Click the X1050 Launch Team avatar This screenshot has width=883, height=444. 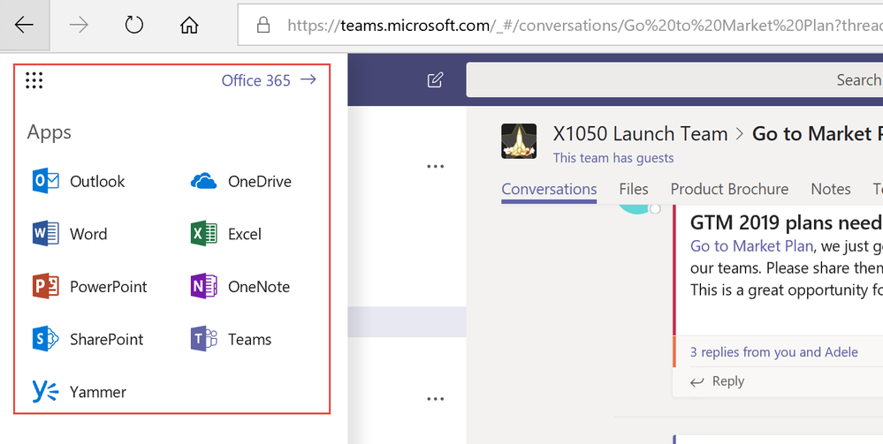pos(519,141)
